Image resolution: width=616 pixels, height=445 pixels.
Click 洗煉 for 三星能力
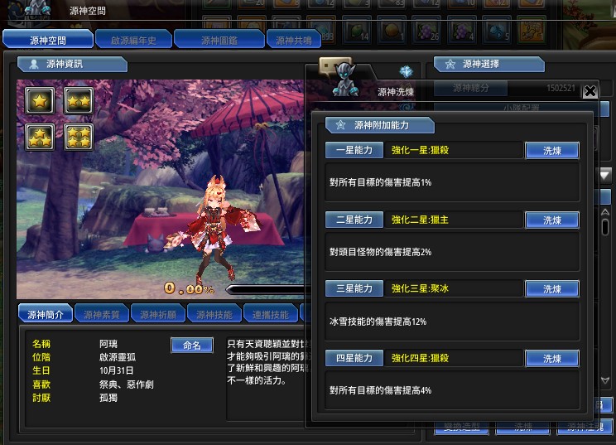pos(552,288)
